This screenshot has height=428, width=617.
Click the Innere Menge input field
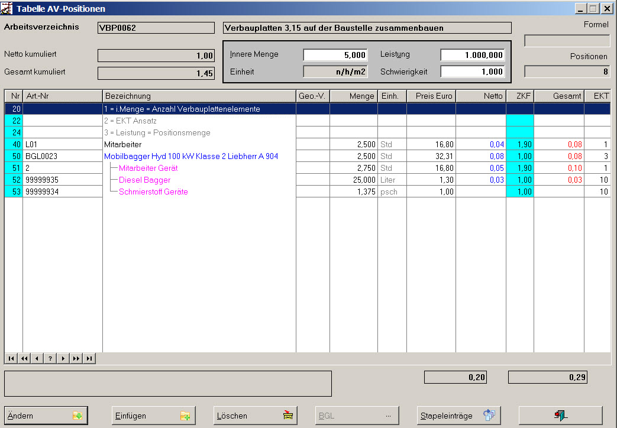335,55
